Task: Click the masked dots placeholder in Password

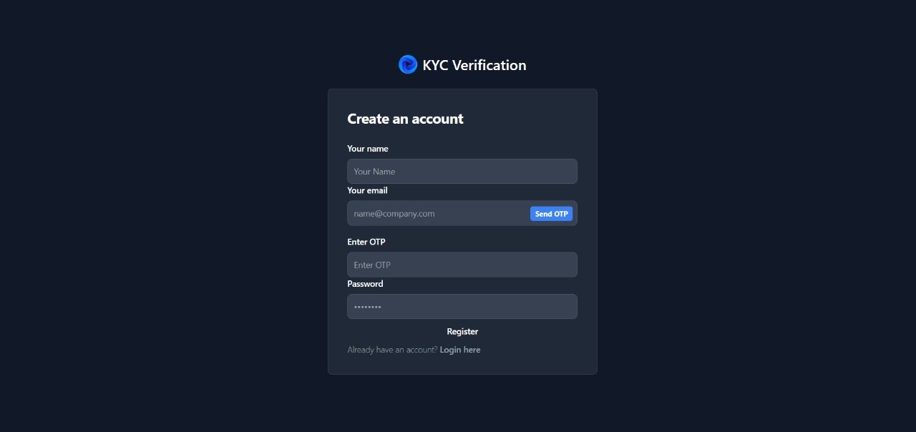Action: (368, 307)
